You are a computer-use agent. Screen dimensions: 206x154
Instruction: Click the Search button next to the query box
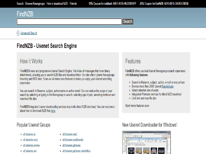click(x=128, y=21)
